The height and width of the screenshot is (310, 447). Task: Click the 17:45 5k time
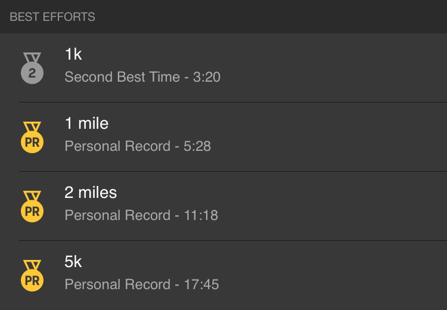click(x=201, y=284)
